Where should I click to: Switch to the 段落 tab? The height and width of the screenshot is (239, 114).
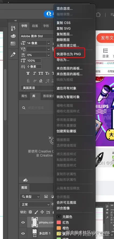point(35,26)
